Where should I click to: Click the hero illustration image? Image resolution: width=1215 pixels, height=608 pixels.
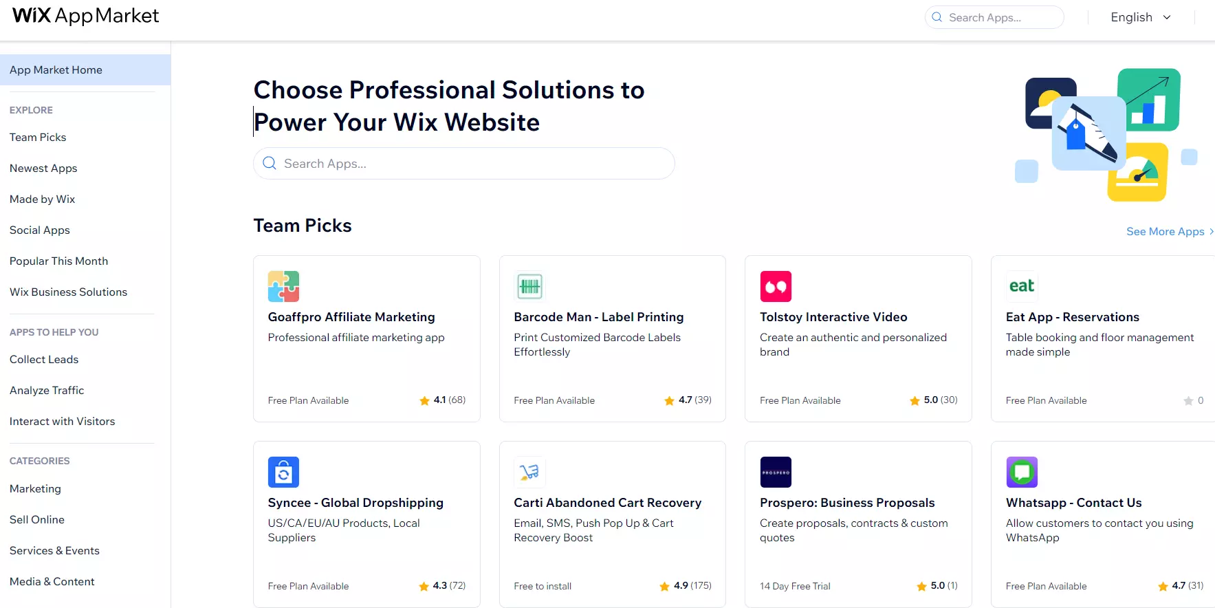pyautogui.click(x=1106, y=135)
